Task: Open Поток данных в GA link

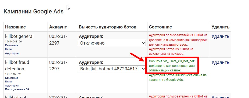Action: click(17, 89)
